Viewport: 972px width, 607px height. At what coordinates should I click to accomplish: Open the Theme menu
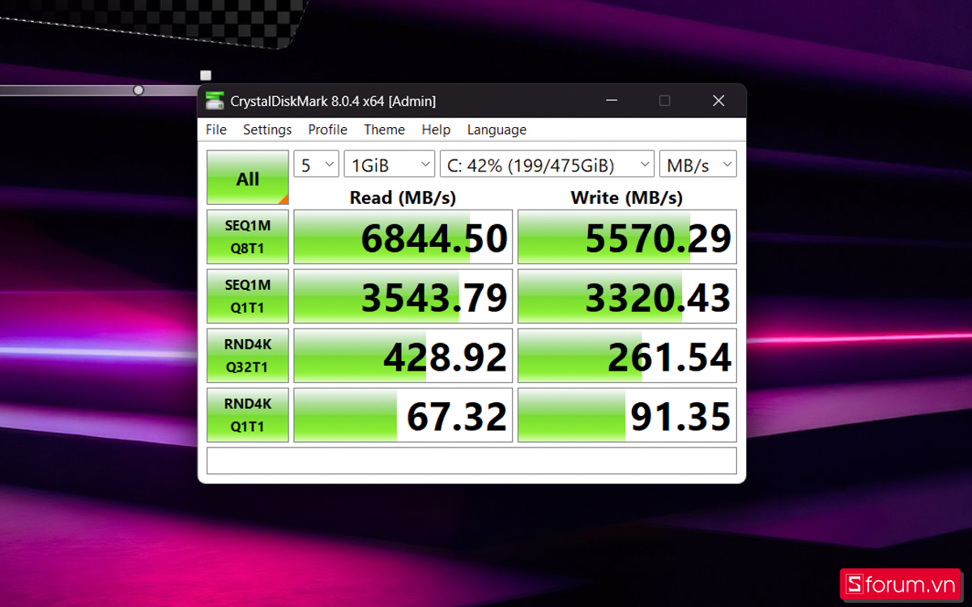coord(384,129)
